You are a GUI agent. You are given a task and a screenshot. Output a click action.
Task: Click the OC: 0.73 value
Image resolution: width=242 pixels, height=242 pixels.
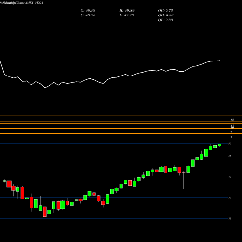[x=166, y=11]
